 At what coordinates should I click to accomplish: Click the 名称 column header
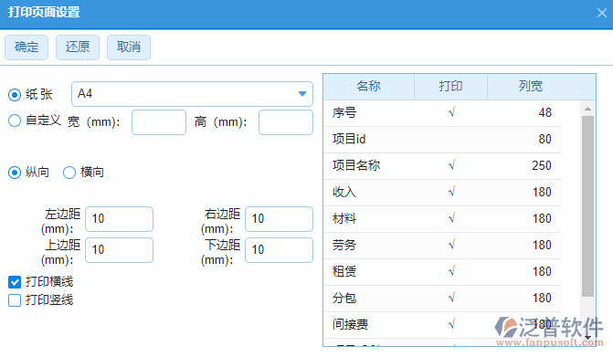369,87
